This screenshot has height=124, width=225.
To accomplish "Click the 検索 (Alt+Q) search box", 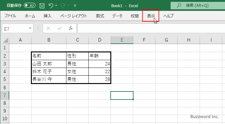I will [x=198, y=6].
